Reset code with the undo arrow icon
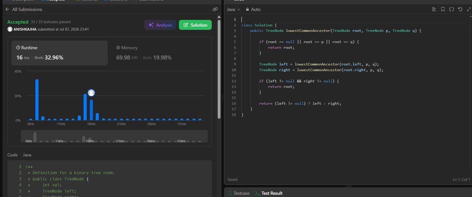 pos(460,9)
